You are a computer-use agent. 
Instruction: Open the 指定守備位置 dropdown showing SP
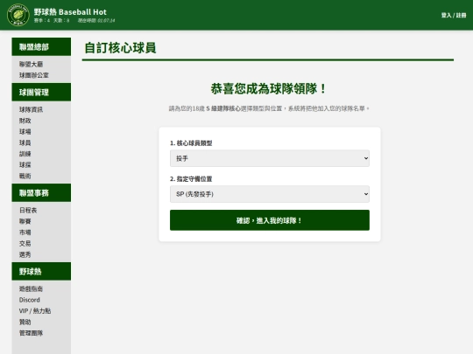pyautogui.click(x=270, y=194)
